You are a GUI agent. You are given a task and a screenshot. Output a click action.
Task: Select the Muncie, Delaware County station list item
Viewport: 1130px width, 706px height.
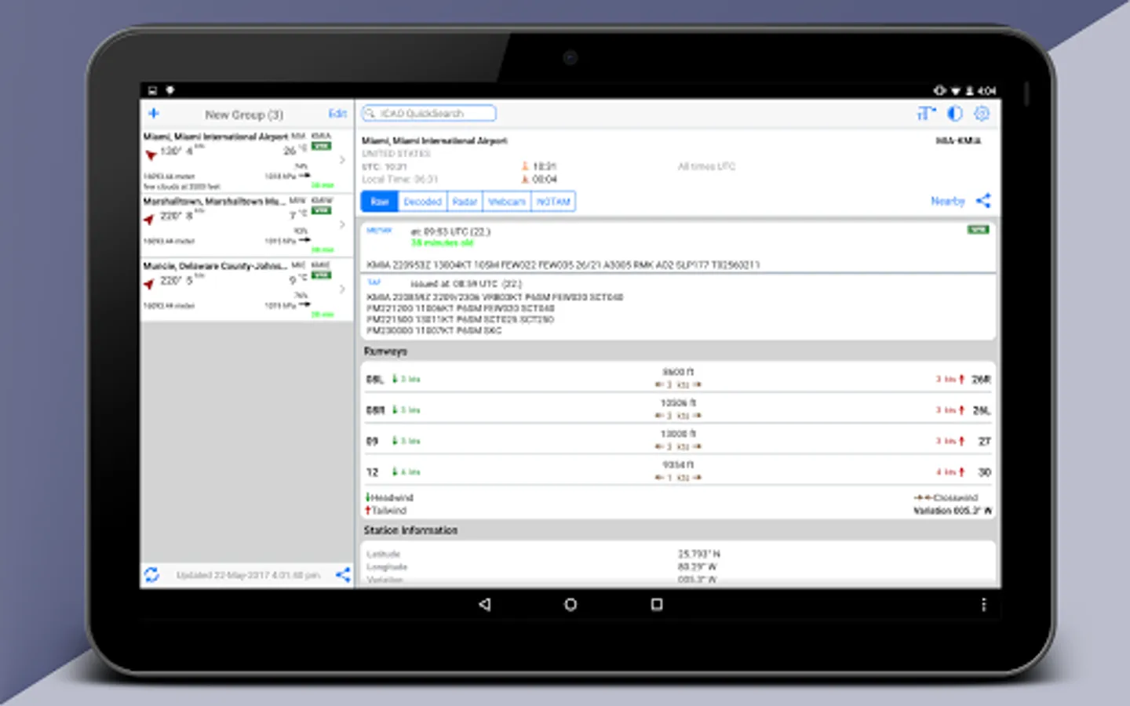click(x=246, y=289)
